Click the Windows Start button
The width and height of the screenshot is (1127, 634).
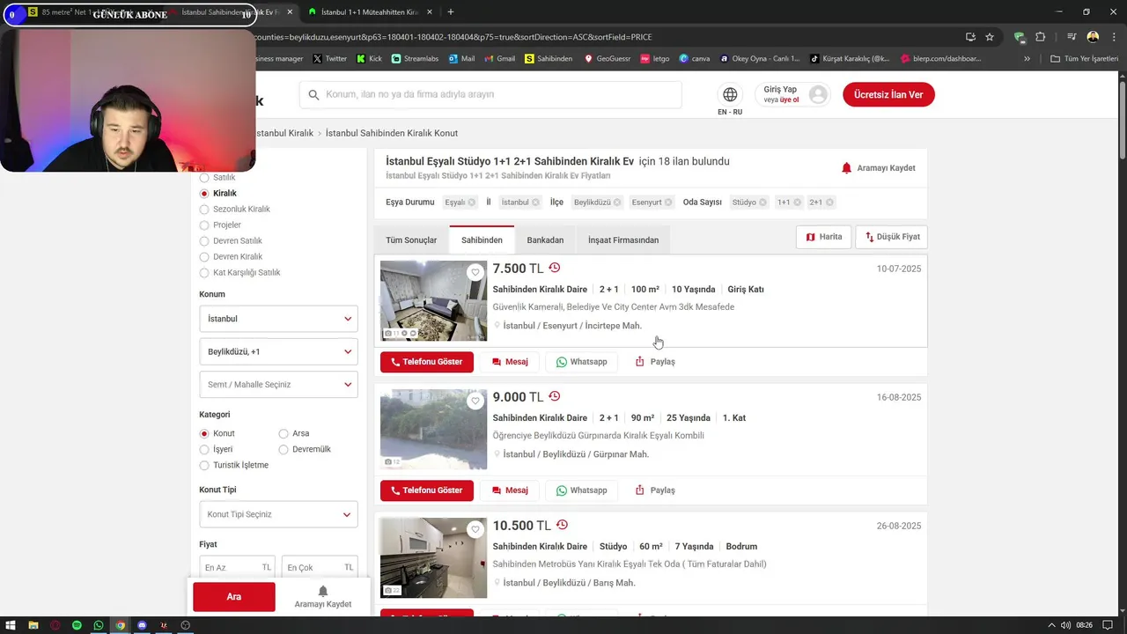(11, 625)
